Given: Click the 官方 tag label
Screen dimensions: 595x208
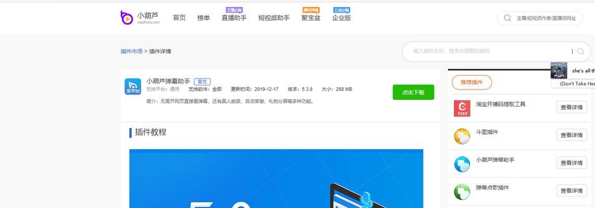Looking at the screenshot, I should (202, 82).
